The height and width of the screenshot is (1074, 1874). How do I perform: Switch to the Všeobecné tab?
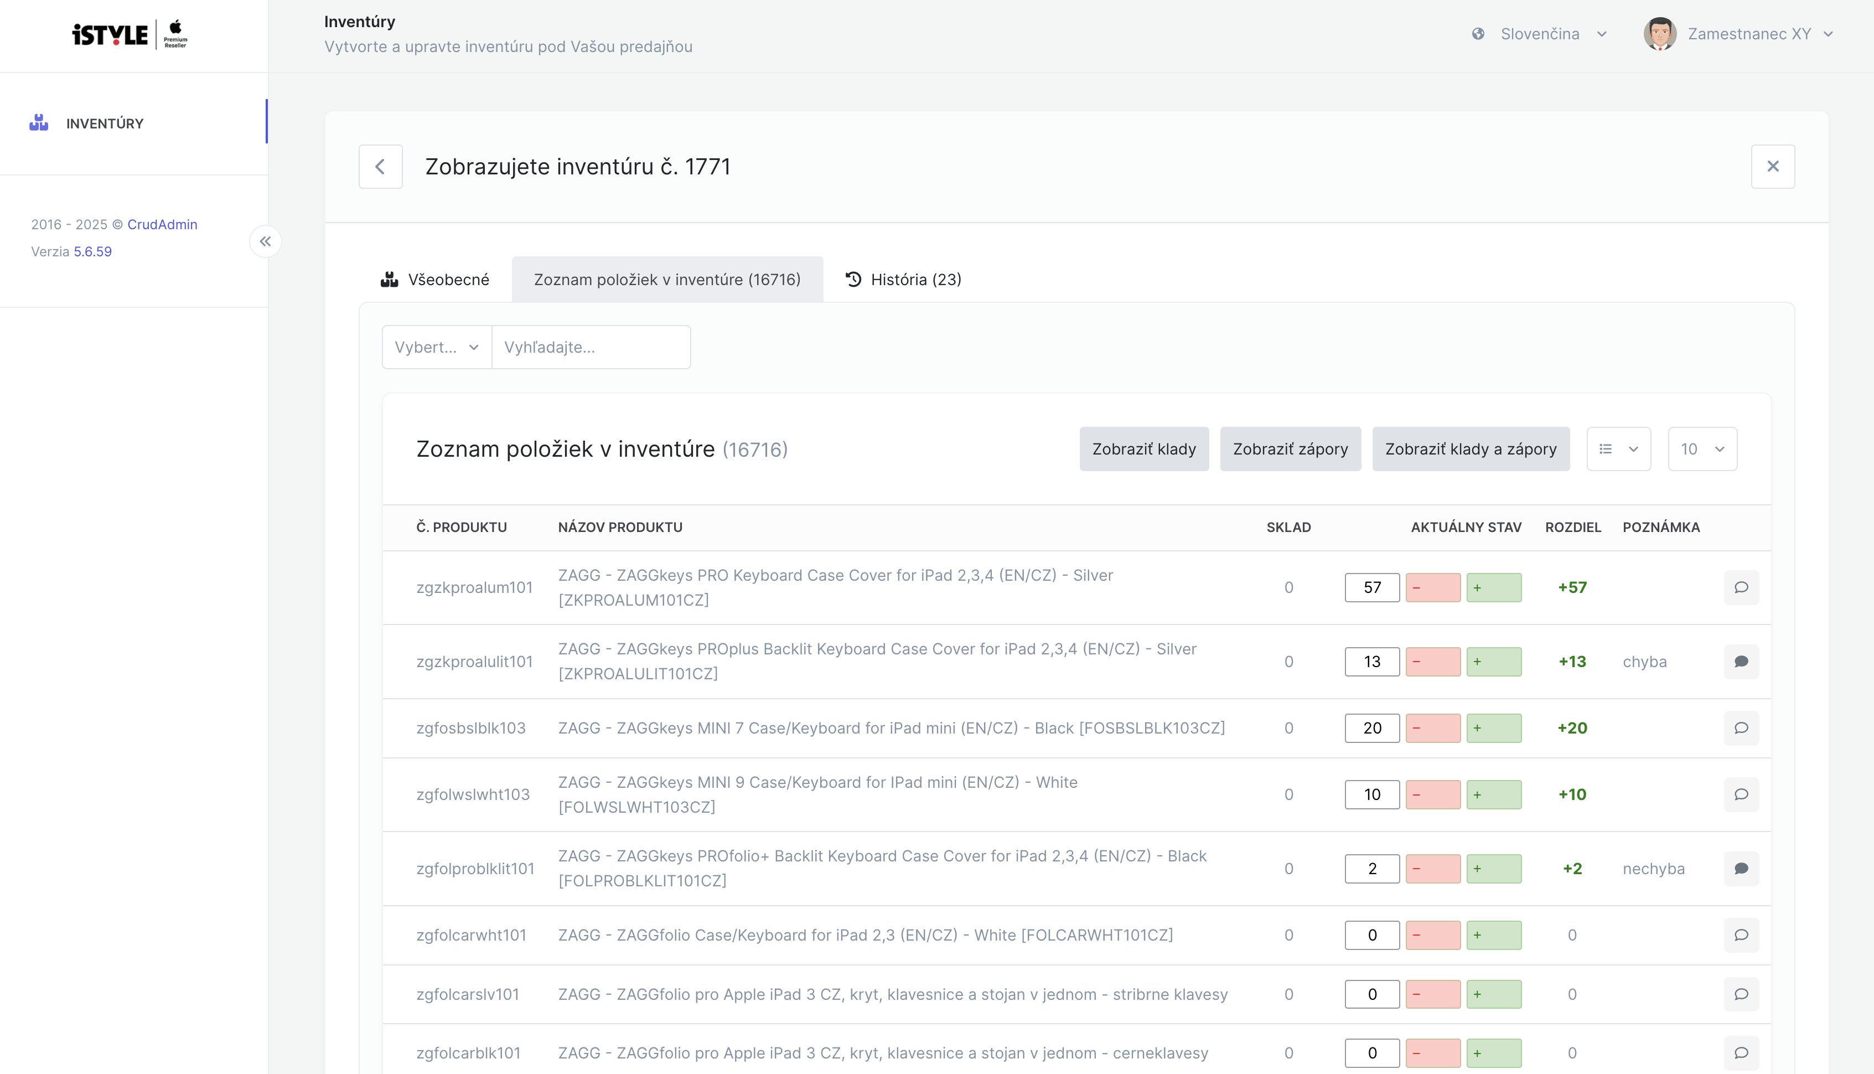(x=435, y=280)
